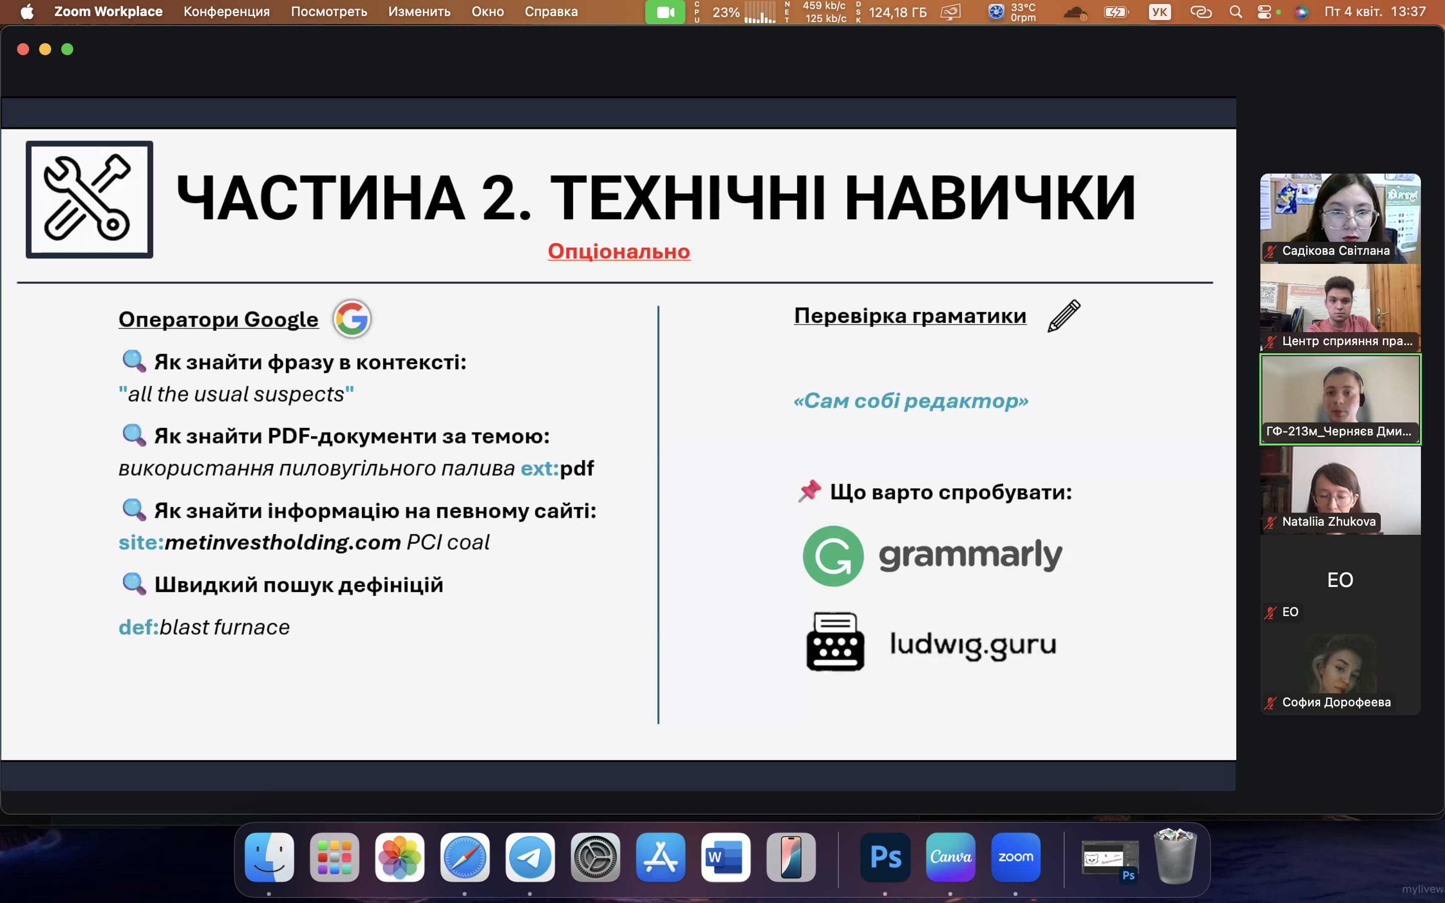
Task: Click battery charging status icon
Action: [x=1115, y=12]
